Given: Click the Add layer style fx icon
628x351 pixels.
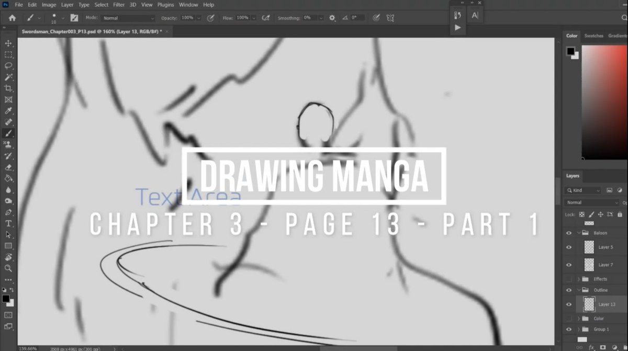Looking at the screenshot, I should (x=591, y=347).
